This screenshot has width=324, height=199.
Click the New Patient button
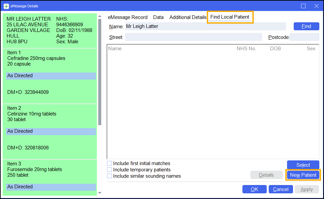tap(303, 175)
